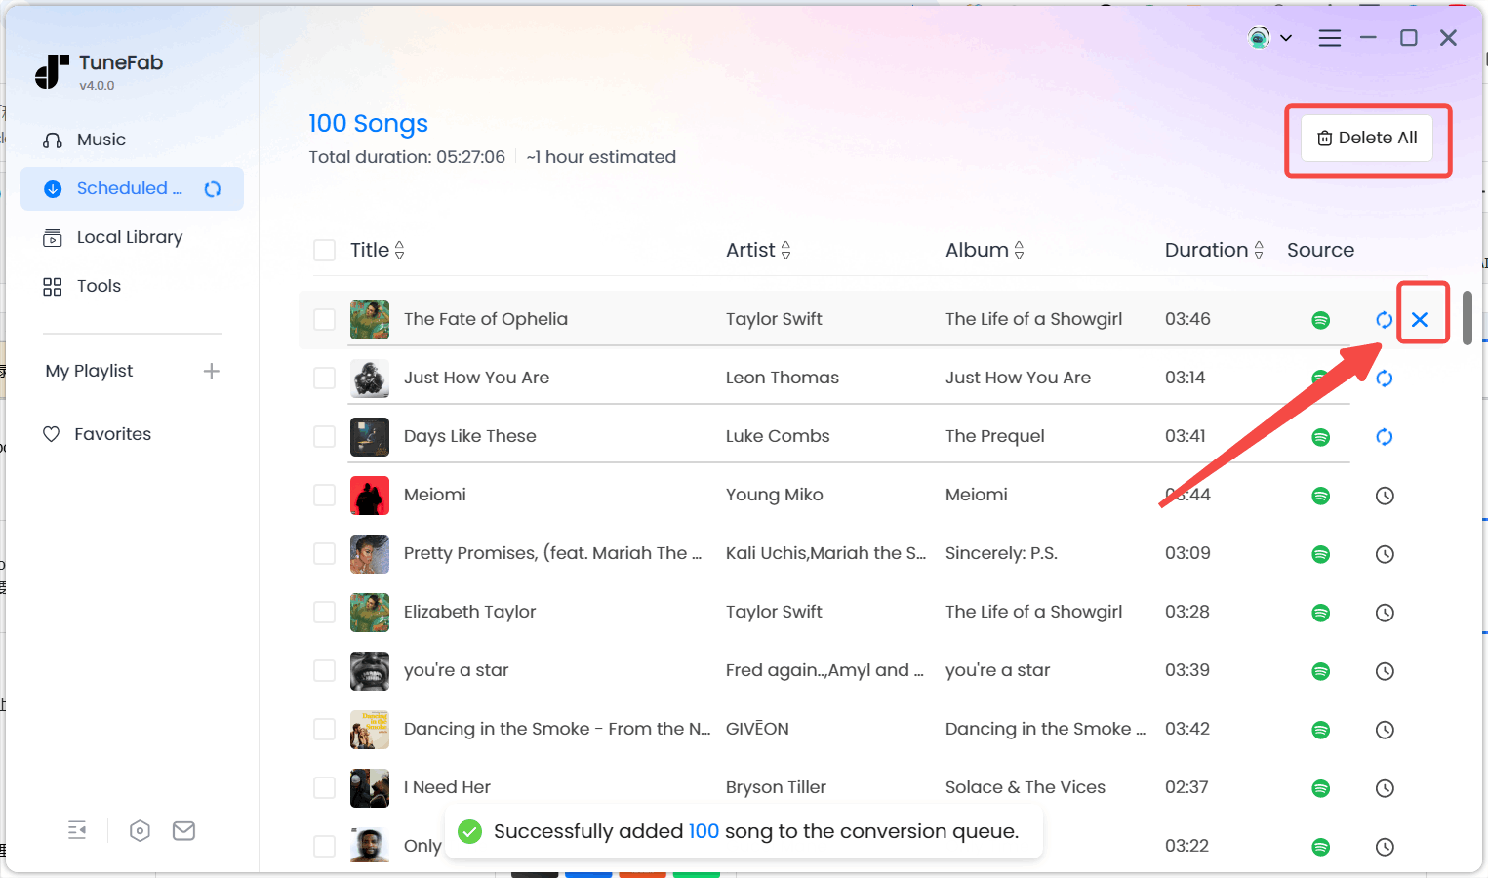Click converting spinner icon for Days Like These
Image resolution: width=1488 pixels, height=878 pixels.
tap(1384, 437)
